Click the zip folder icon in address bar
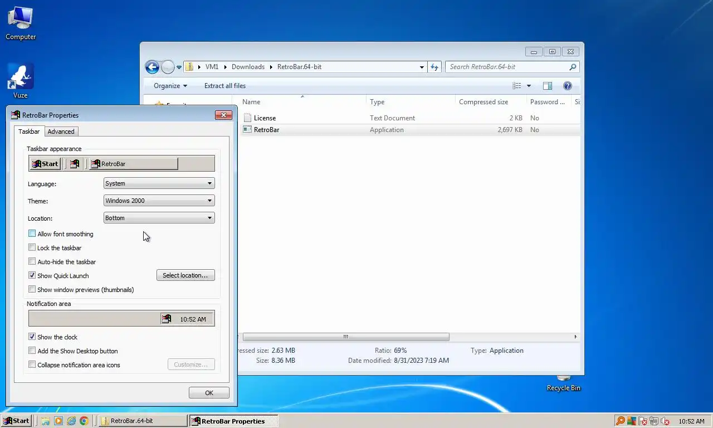Viewport: 713px width, 428px height. [189, 67]
